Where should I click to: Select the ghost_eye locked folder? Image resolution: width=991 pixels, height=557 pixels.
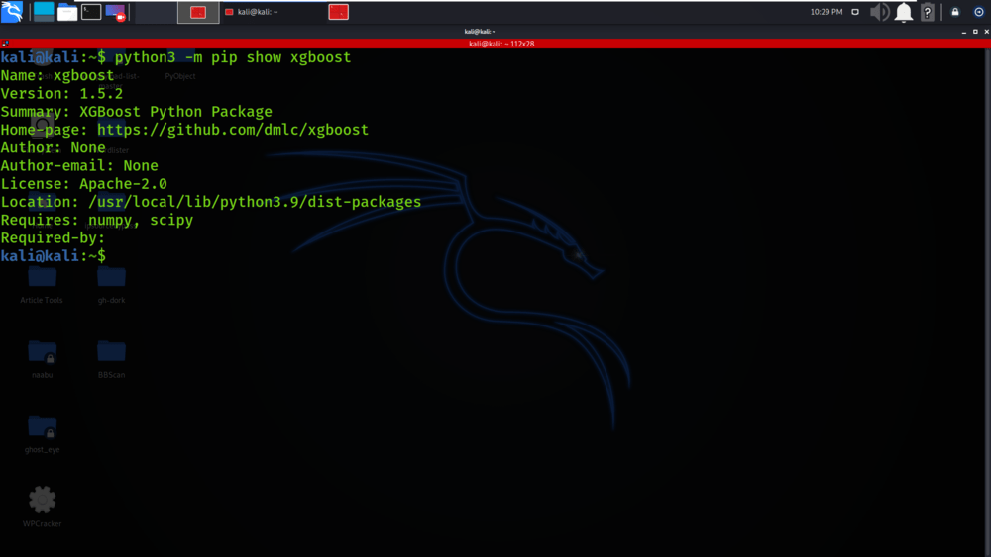click(43, 434)
